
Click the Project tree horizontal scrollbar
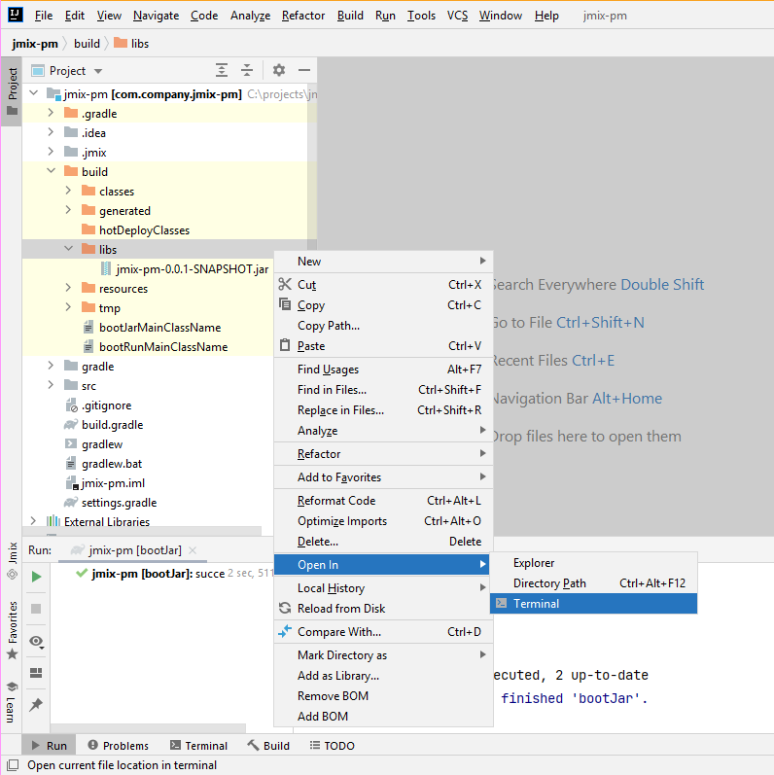coord(142,531)
